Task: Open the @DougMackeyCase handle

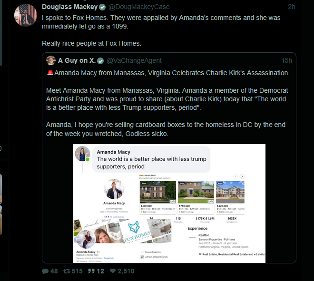Action: pos(139,7)
